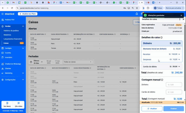Open a new browser tab
186x113 pixels.
coord(159,2)
